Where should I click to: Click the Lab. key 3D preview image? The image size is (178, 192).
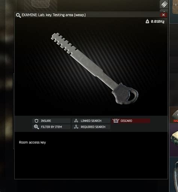[95, 69]
